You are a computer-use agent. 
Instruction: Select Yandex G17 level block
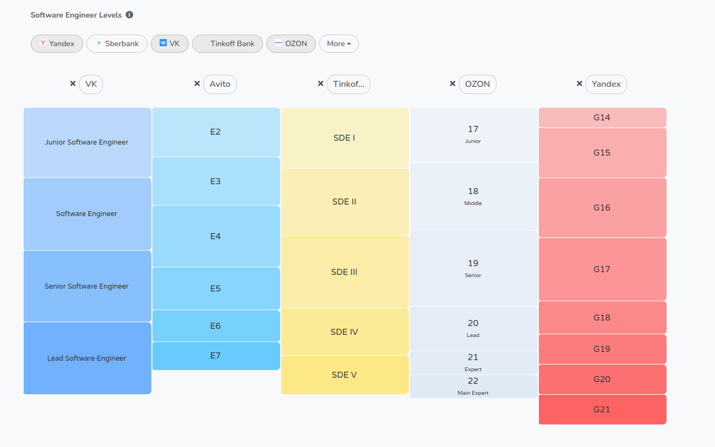click(x=603, y=269)
